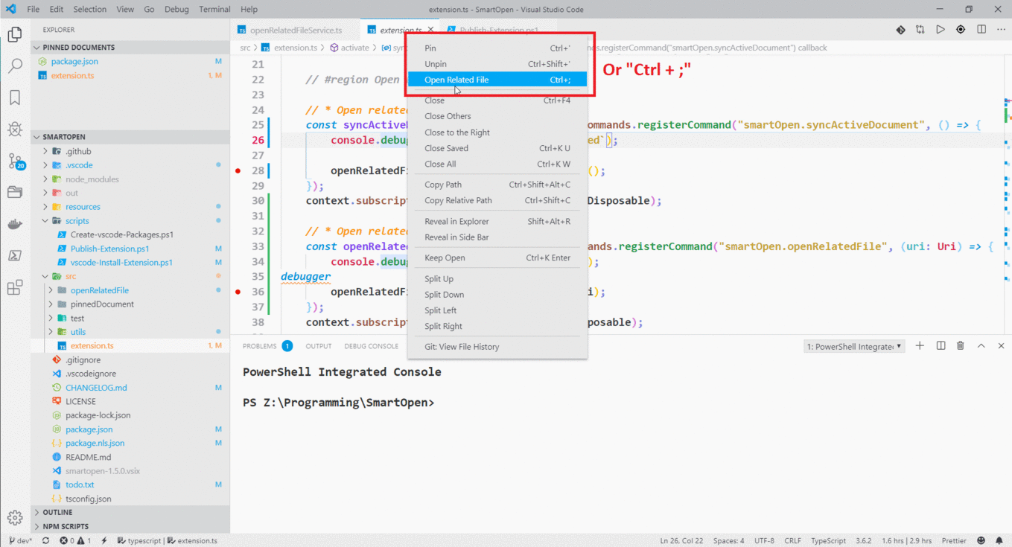Open the Explorer view in the activity bar

pyautogui.click(x=15, y=34)
